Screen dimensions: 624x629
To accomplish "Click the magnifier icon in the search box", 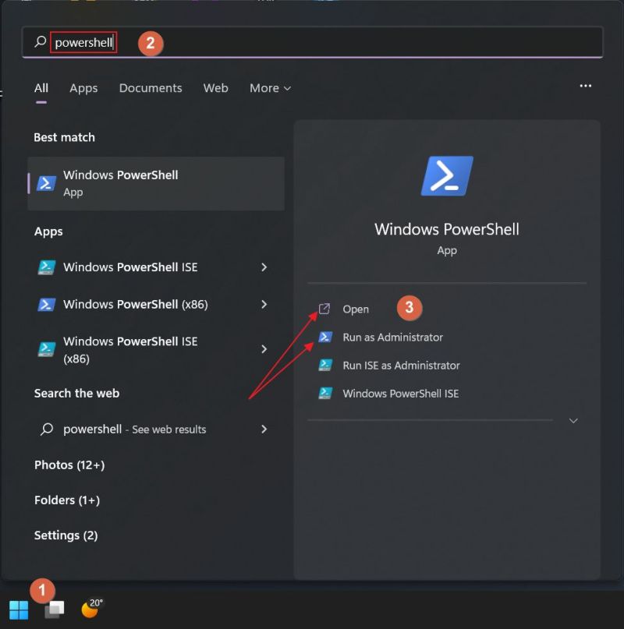I will tap(39, 43).
